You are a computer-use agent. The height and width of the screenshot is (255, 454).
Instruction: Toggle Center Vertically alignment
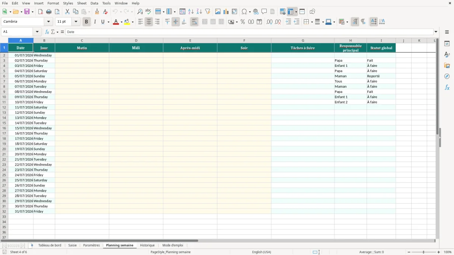point(176,22)
